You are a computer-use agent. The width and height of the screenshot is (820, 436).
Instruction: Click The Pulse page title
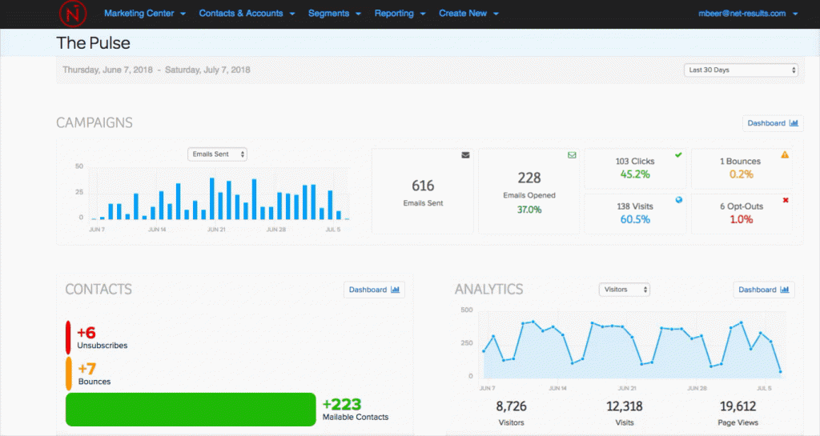(x=93, y=43)
